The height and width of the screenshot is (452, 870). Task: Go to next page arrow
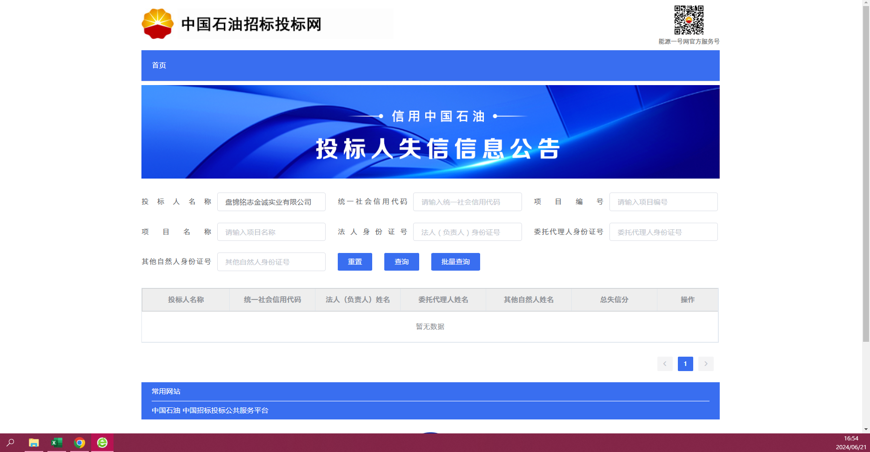(x=706, y=364)
